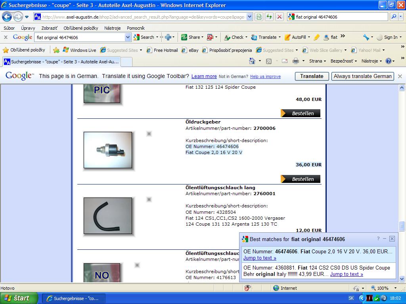Image resolution: width=406 pixels, height=304 pixels.
Task: Click the Translate button in notification bar
Action: click(x=311, y=76)
